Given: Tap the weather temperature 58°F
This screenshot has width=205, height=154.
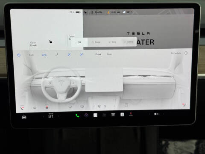Looking at the screenshot, I should (127, 12).
